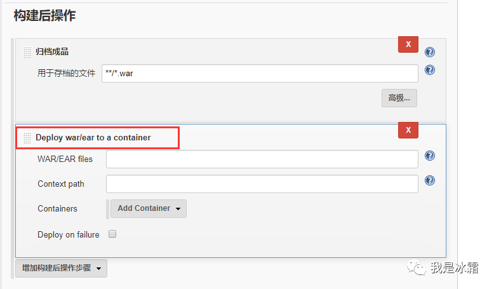Click the 归档成品 step title
Screen dimensions: 494x289
point(52,51)
